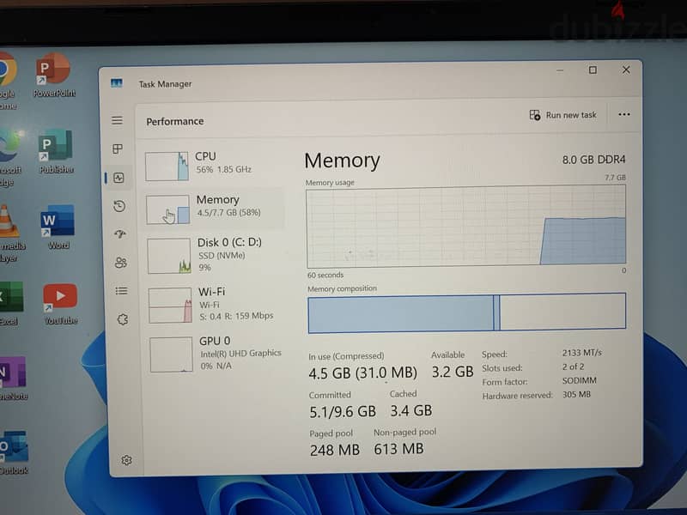
Task: Open the Excel desktop shortcut
Action: [x=10, y=304]
